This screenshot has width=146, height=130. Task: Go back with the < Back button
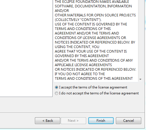coord(48,121)
